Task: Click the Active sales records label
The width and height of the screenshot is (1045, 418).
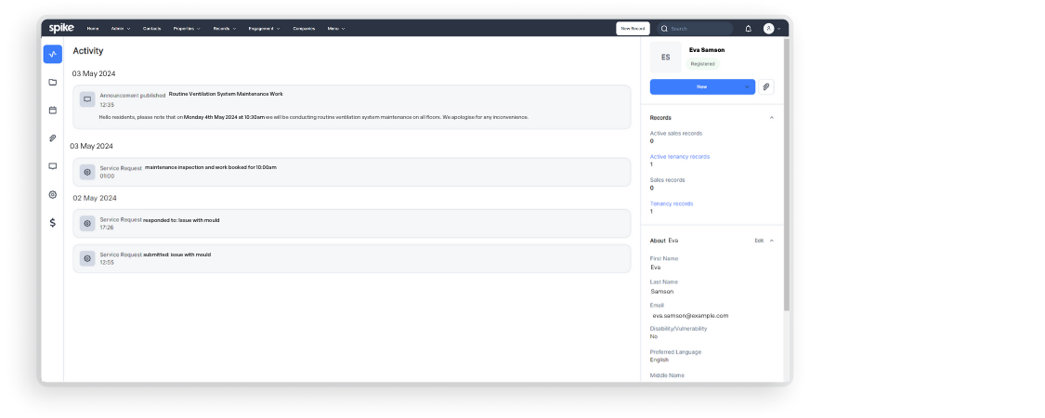Action: [x=676, y=134]
